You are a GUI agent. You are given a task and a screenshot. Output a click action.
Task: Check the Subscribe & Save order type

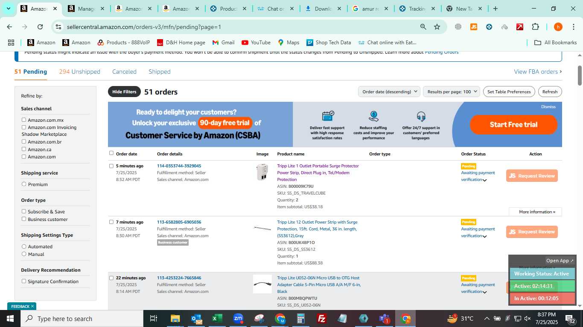tap(24, 212)
